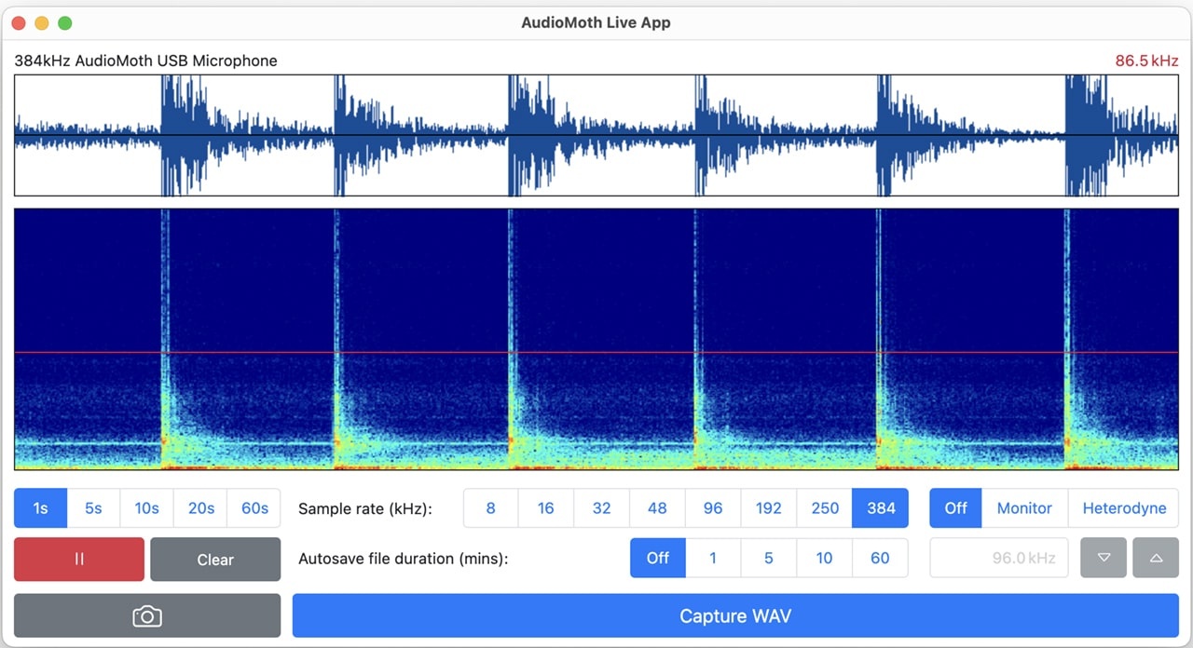Choose 48 kHz sample rate
This screenshot has width=1193, height=648.
pyautogui.click(x=657, y=508)
